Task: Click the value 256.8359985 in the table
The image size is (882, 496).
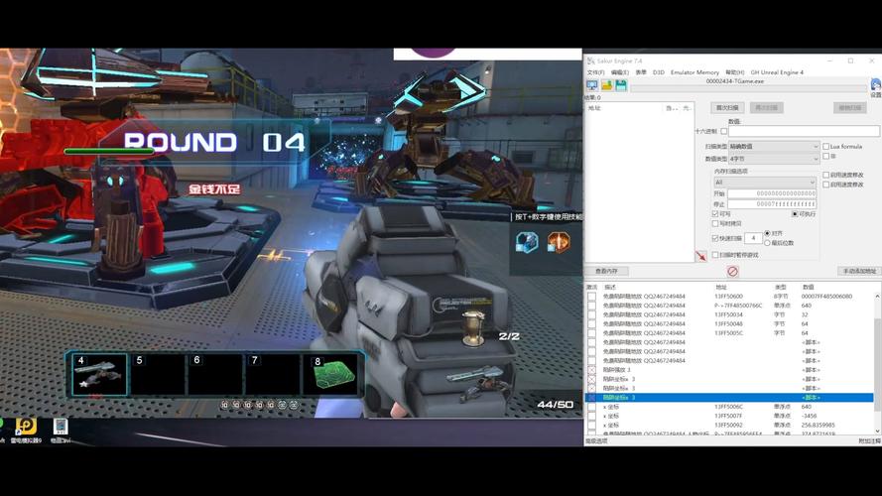Action: point(818,426)
